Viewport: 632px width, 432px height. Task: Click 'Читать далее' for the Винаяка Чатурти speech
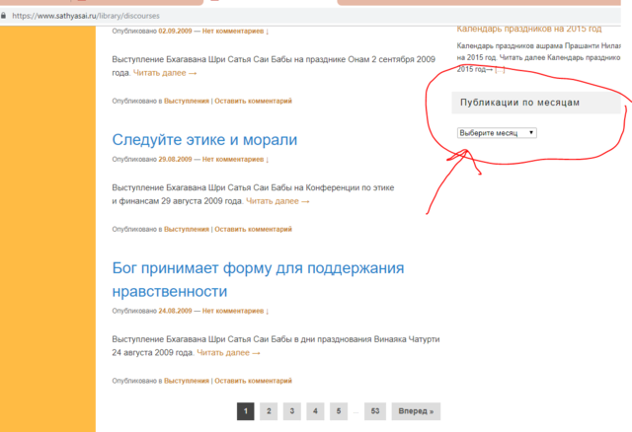click(x=228, y=353)
